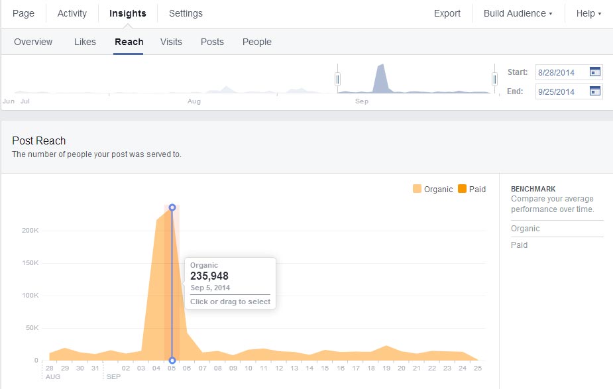The image size is (613, 389).
Task: Click the Export button
Action: (447, 13)
